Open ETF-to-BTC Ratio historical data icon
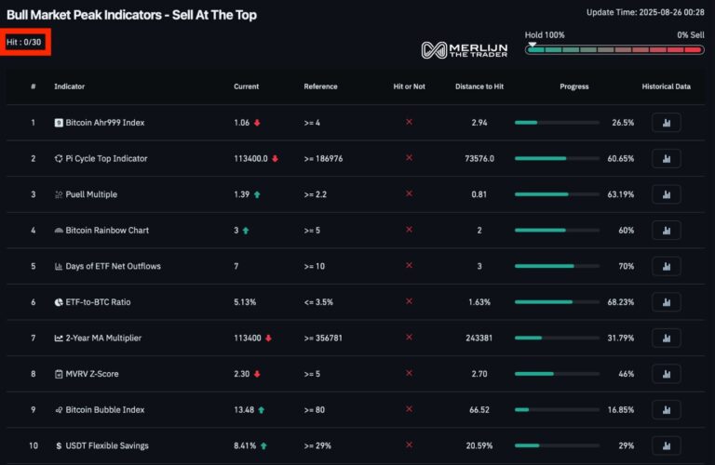The image size is (715, 465). [x=667, y=302]
